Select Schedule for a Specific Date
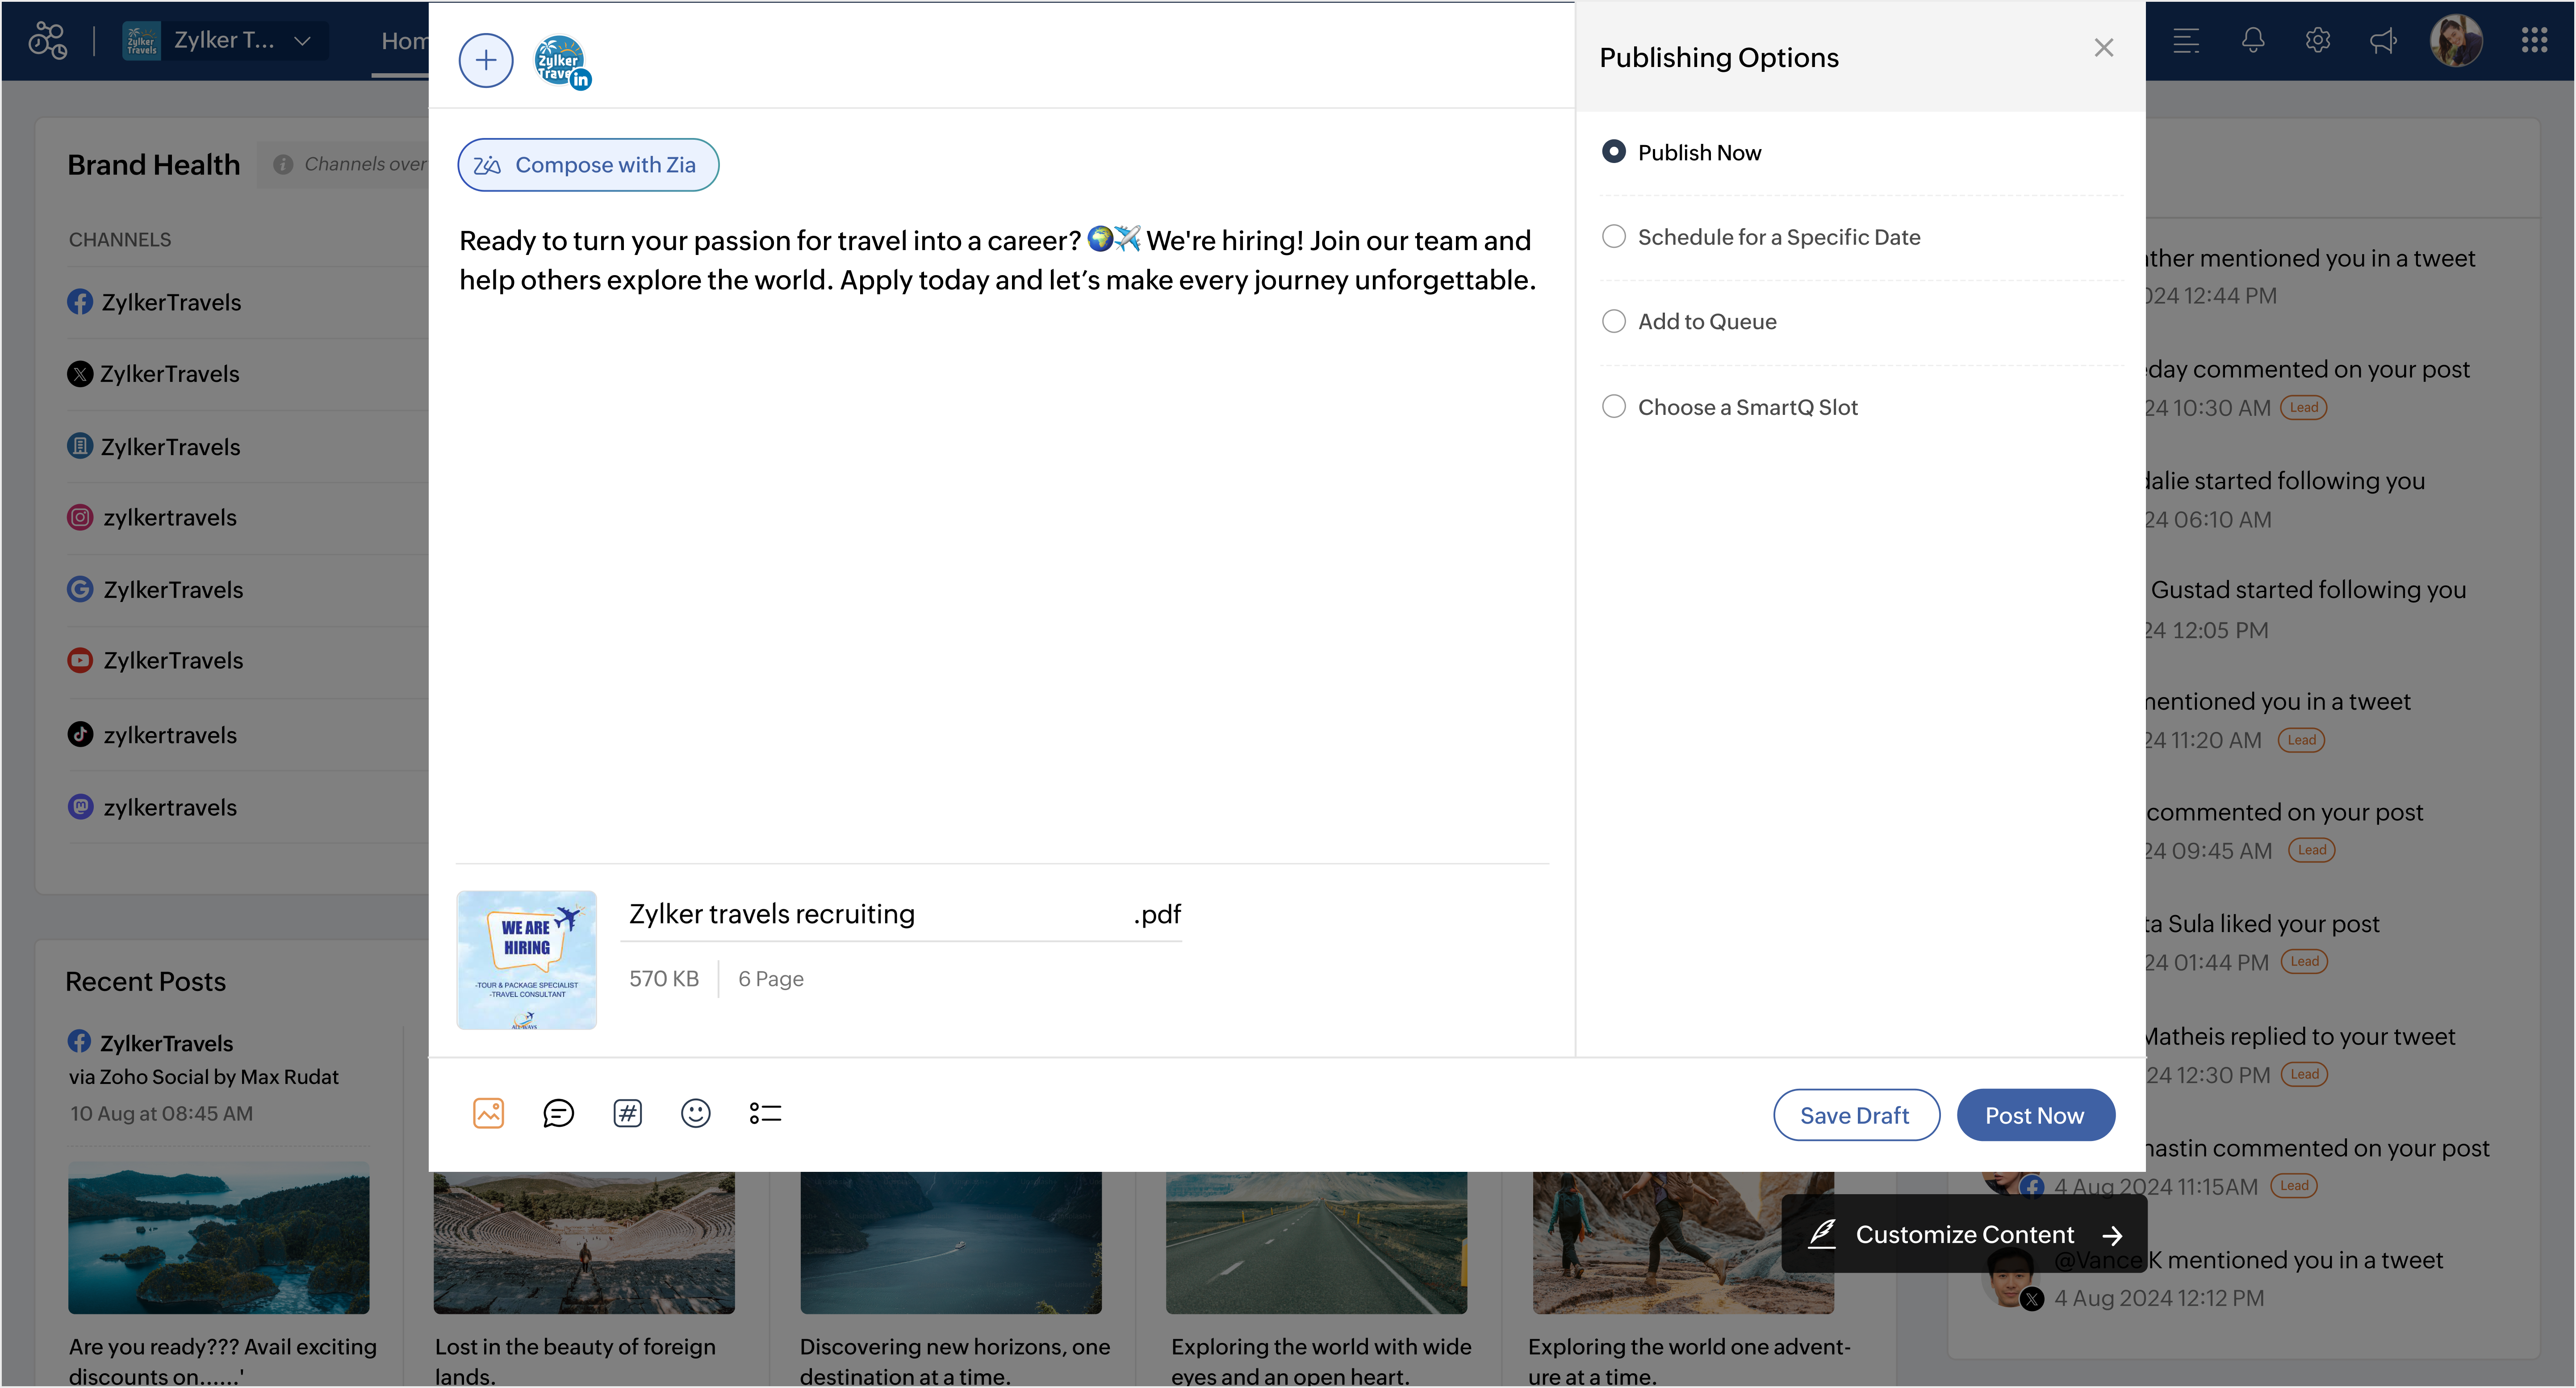This screenshot has height=1388, width=2576. click(x=1613, y=237)
